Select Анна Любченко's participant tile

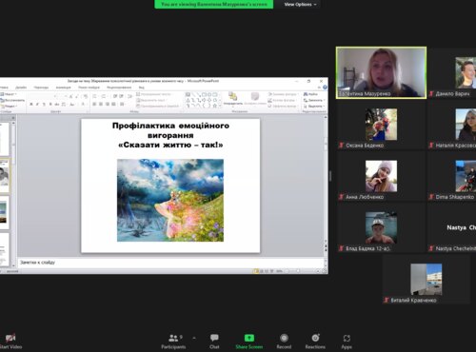[381, 176]
